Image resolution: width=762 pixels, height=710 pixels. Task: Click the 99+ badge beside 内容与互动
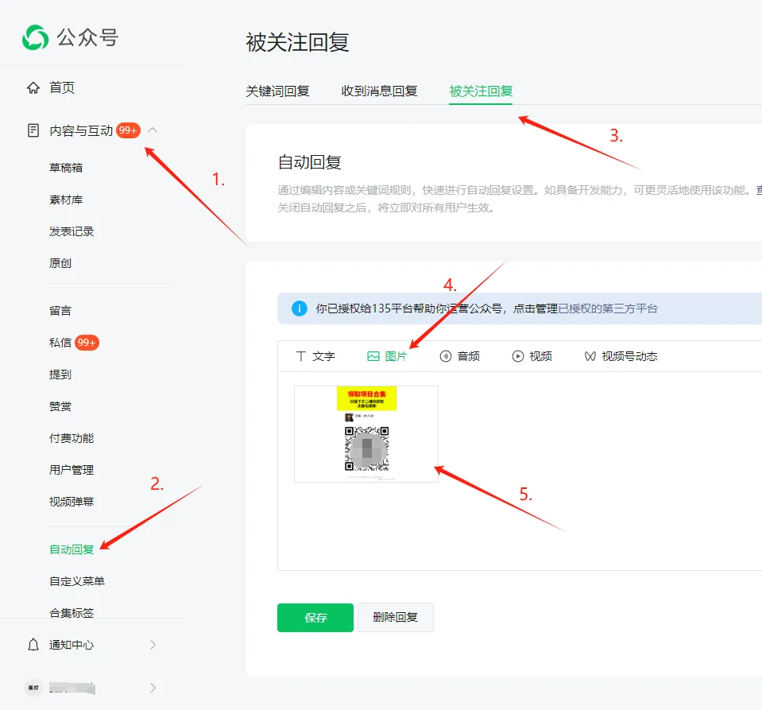click(128, 130)
